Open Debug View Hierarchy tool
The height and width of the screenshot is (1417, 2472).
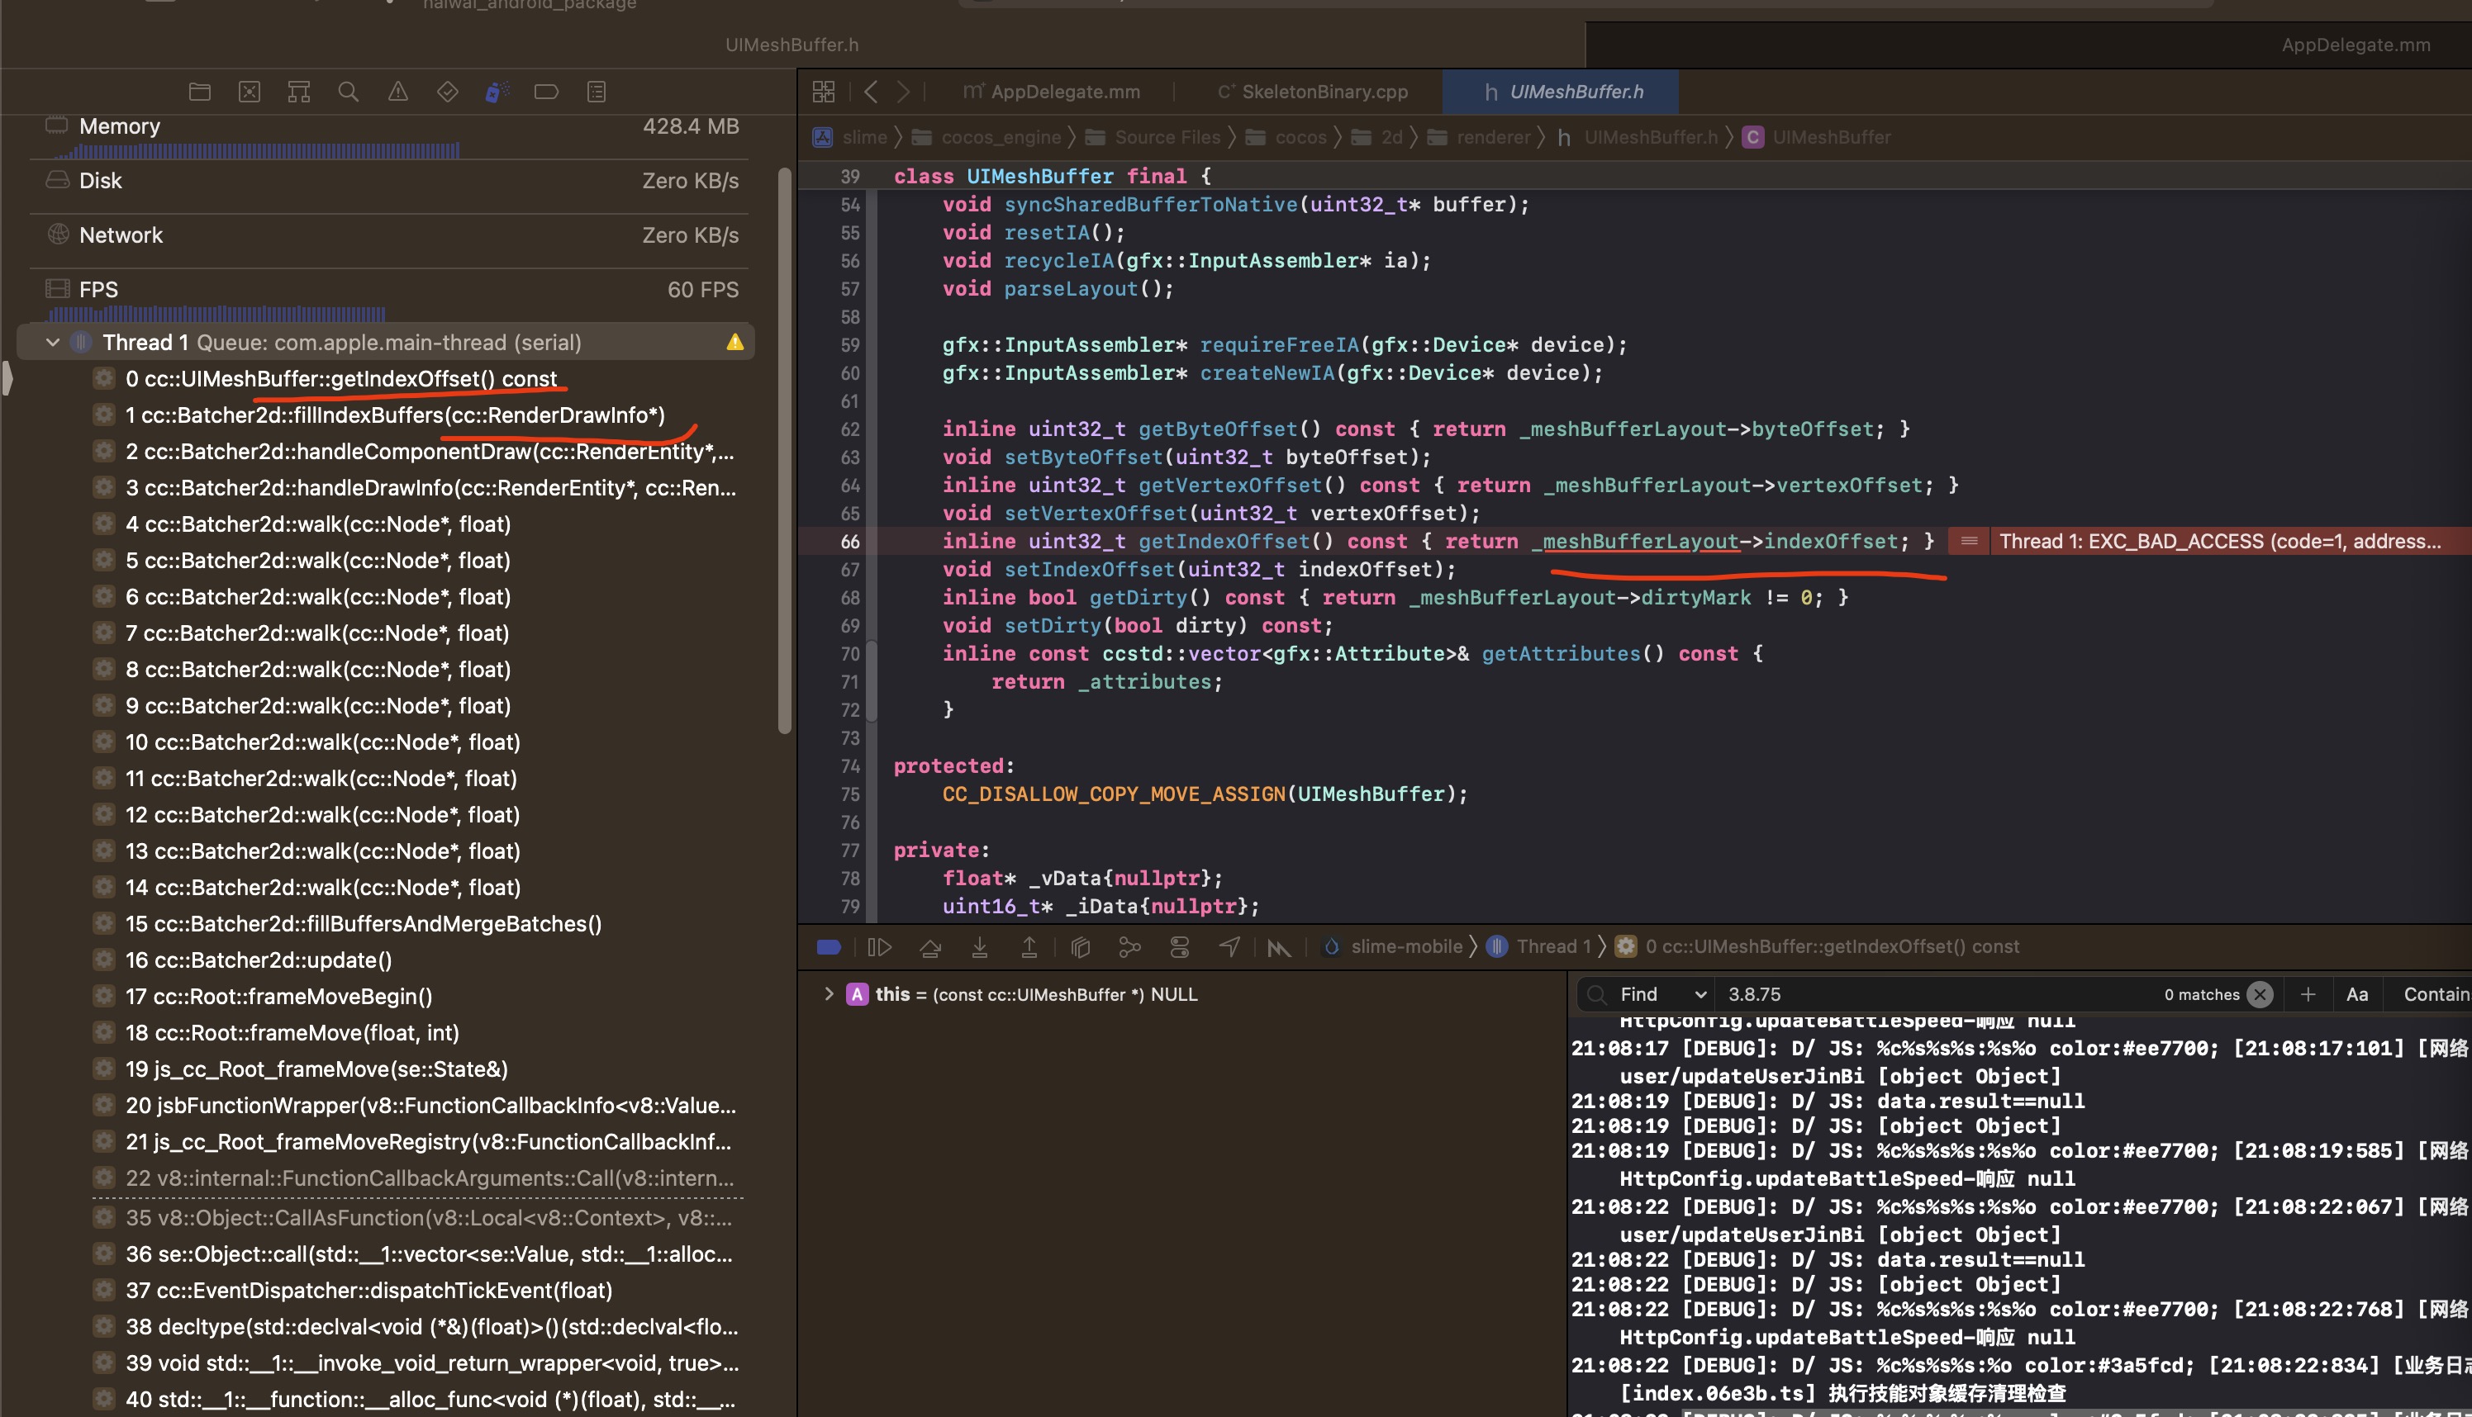pos(1080,947)
